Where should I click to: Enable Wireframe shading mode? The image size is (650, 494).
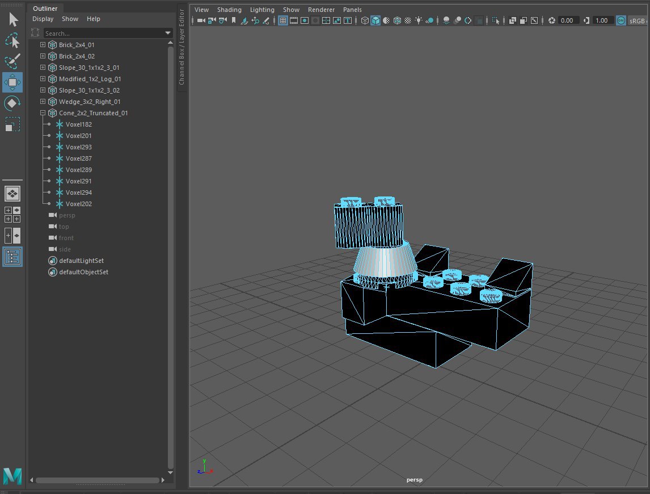365,20
